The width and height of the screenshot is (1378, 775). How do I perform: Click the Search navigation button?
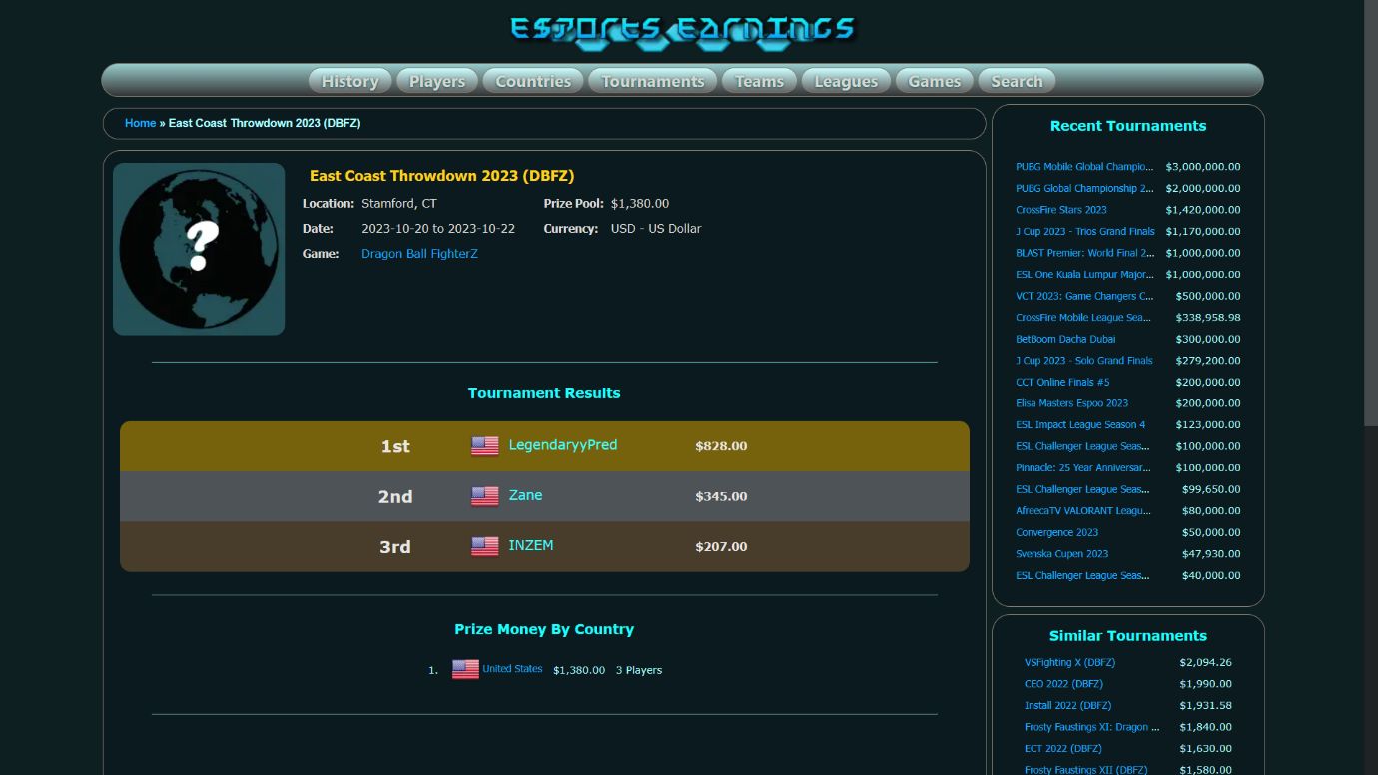tap(1017, 81)
